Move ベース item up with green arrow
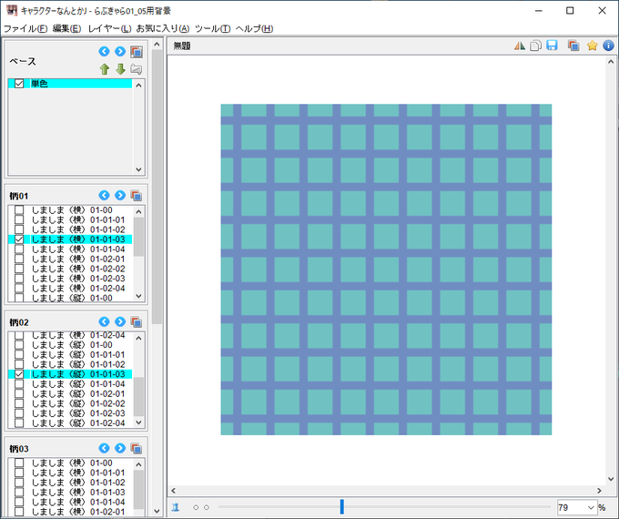This screenshot has height=519, width=619. pyautogui.click(x=104, y=69)
